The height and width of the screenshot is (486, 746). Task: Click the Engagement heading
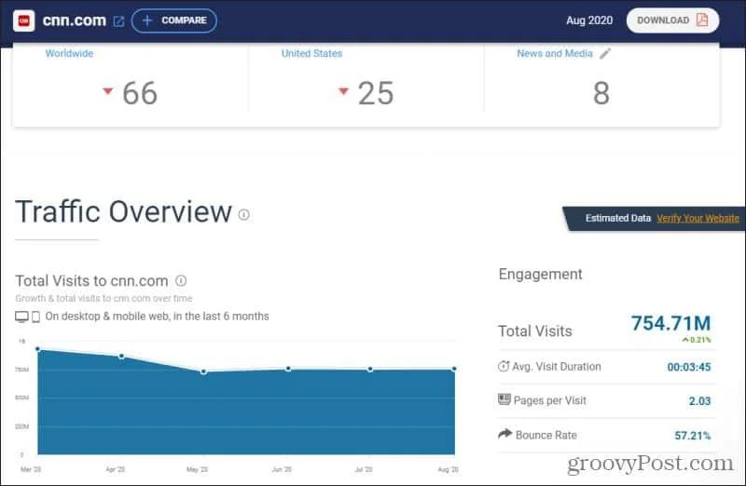[x=541, y=274]
